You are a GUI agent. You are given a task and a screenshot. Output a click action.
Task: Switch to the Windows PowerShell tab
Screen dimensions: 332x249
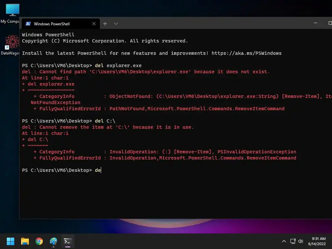[61, 24]
